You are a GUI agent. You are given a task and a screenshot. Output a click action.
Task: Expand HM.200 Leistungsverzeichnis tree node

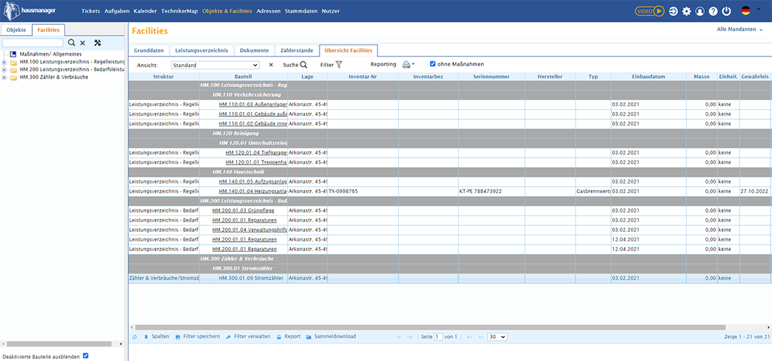click(x=4, y=70)
